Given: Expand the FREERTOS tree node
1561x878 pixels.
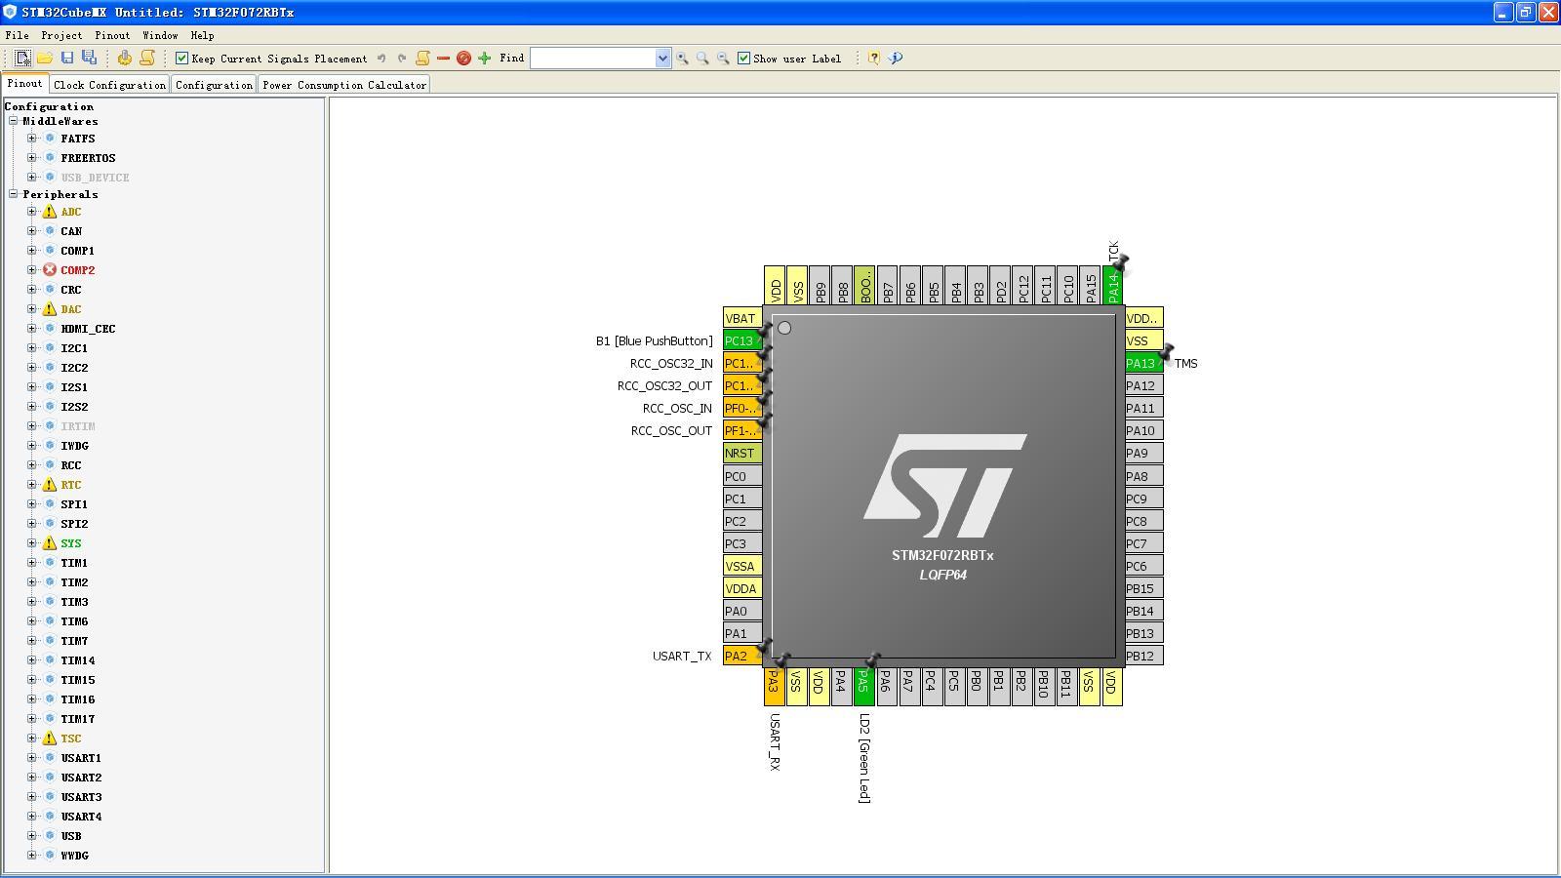Looking at the screenshot, I should tap(32, 158).
